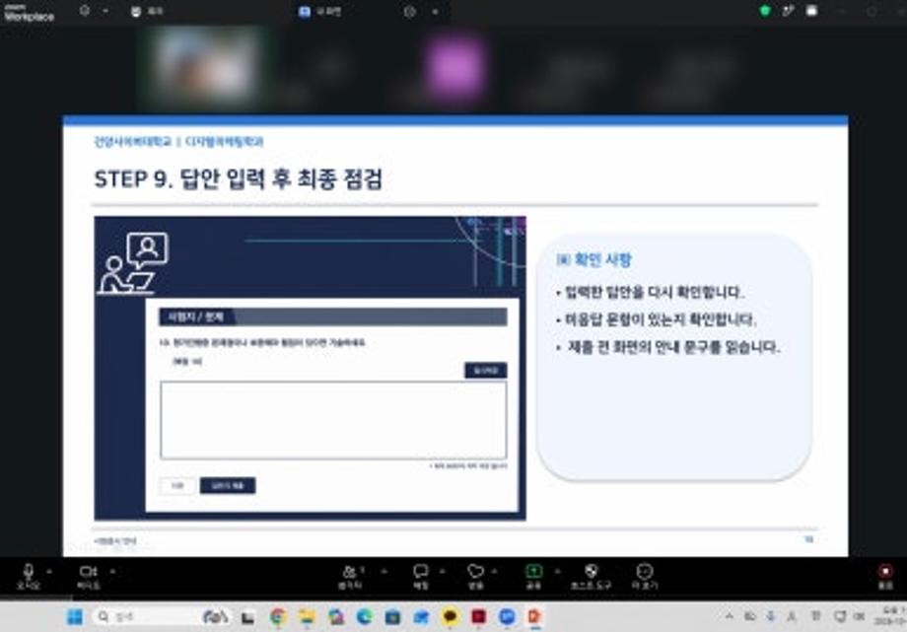Image resolution: width=907 pixels, height=632 pixels.
Task: Click the green encryption shield icon
Action: click(765, 11)
